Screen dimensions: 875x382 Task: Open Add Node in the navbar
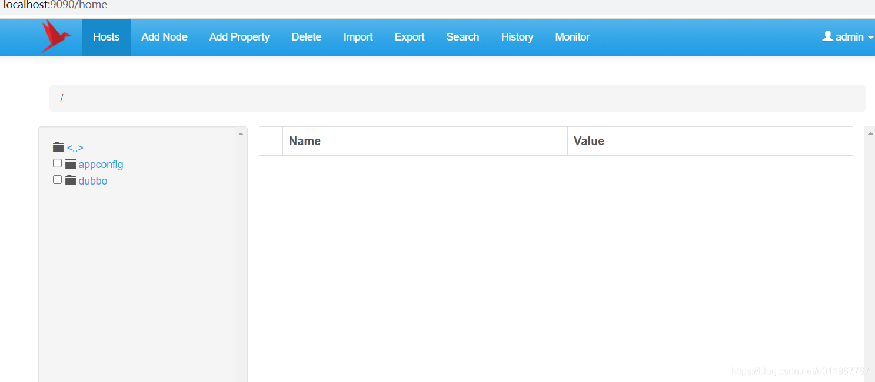pyautogui.click(x=164, y=37)
